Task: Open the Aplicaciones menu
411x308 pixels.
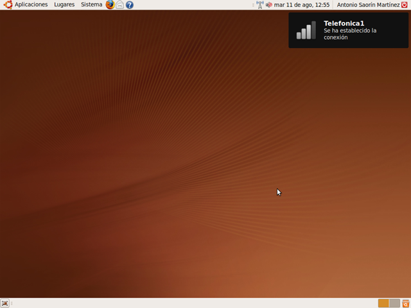Action: 31,4
